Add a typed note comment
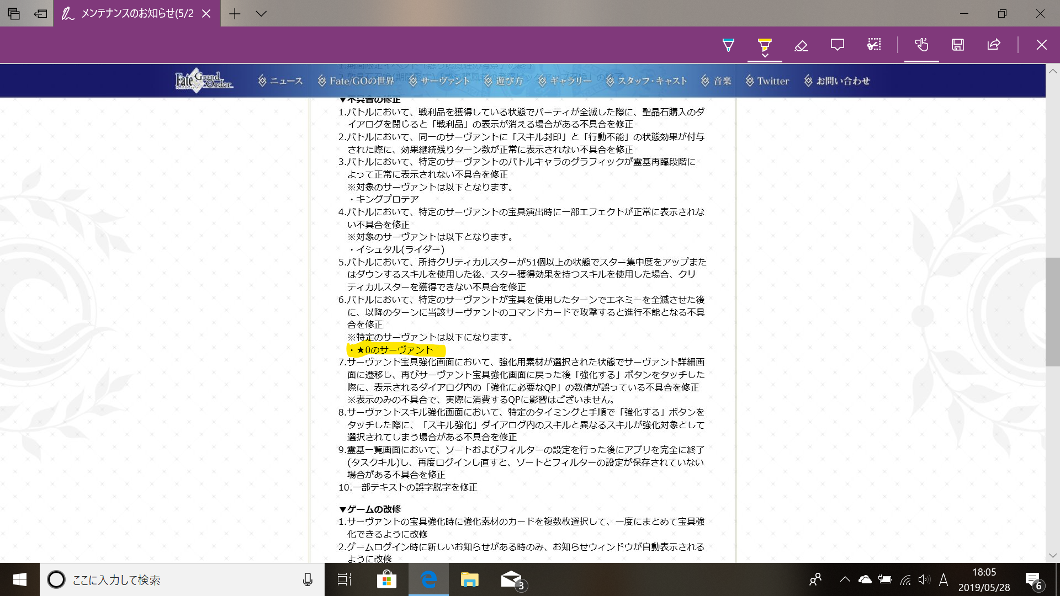This screenshot has height=596, width=1060. (x=837, y=45)
